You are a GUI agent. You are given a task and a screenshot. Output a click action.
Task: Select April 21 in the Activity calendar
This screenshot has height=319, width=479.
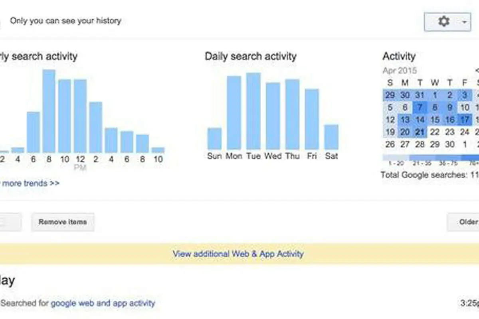tap(420, 132)
